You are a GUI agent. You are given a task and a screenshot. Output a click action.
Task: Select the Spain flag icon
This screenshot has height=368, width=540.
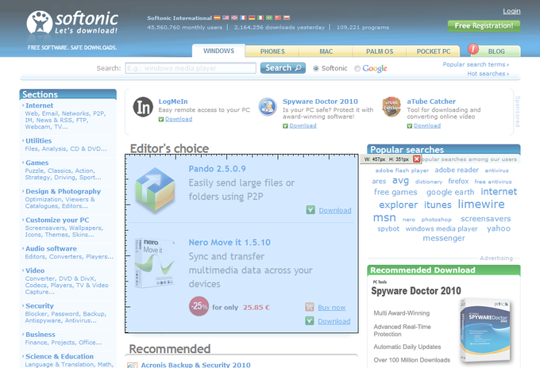pos(217,17)
